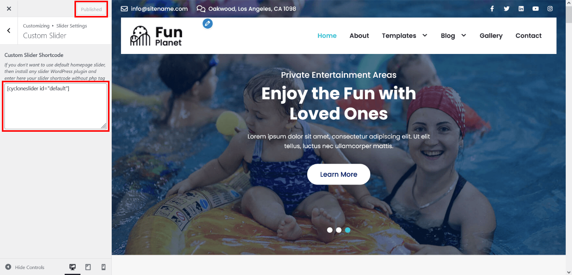
Task: Go back to Slider Settings with the chevron
Action: (x=9, y=31)
